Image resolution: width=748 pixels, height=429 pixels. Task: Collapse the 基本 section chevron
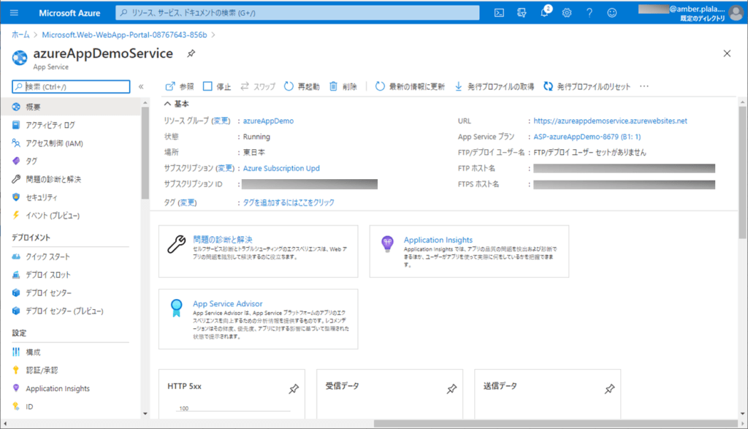[x=169, y=103]
